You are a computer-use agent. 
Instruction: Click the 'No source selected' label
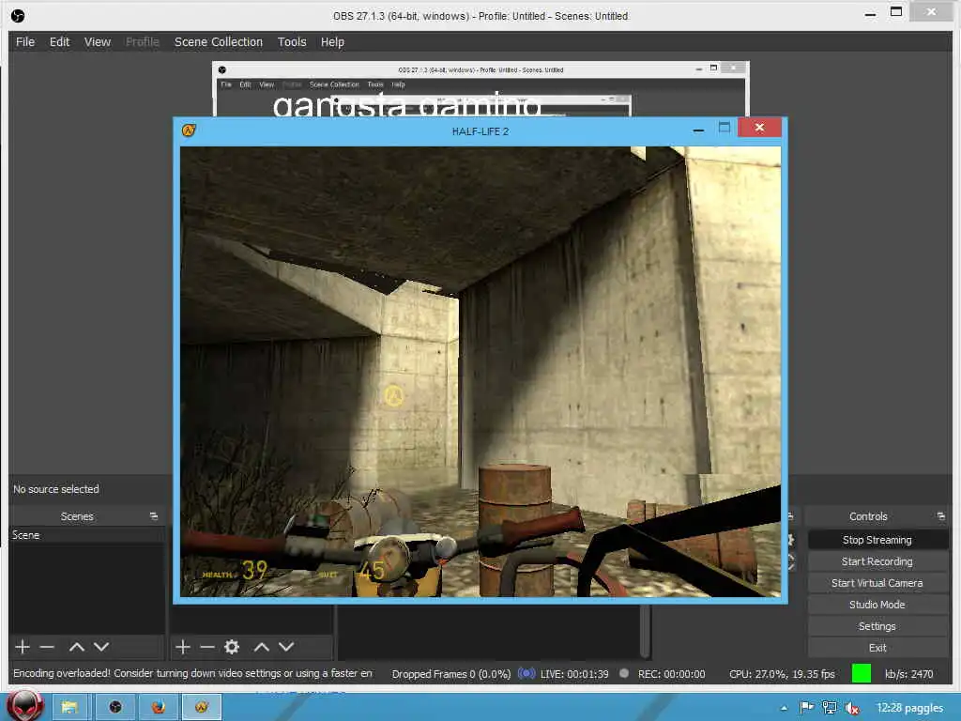coord(55,489)
